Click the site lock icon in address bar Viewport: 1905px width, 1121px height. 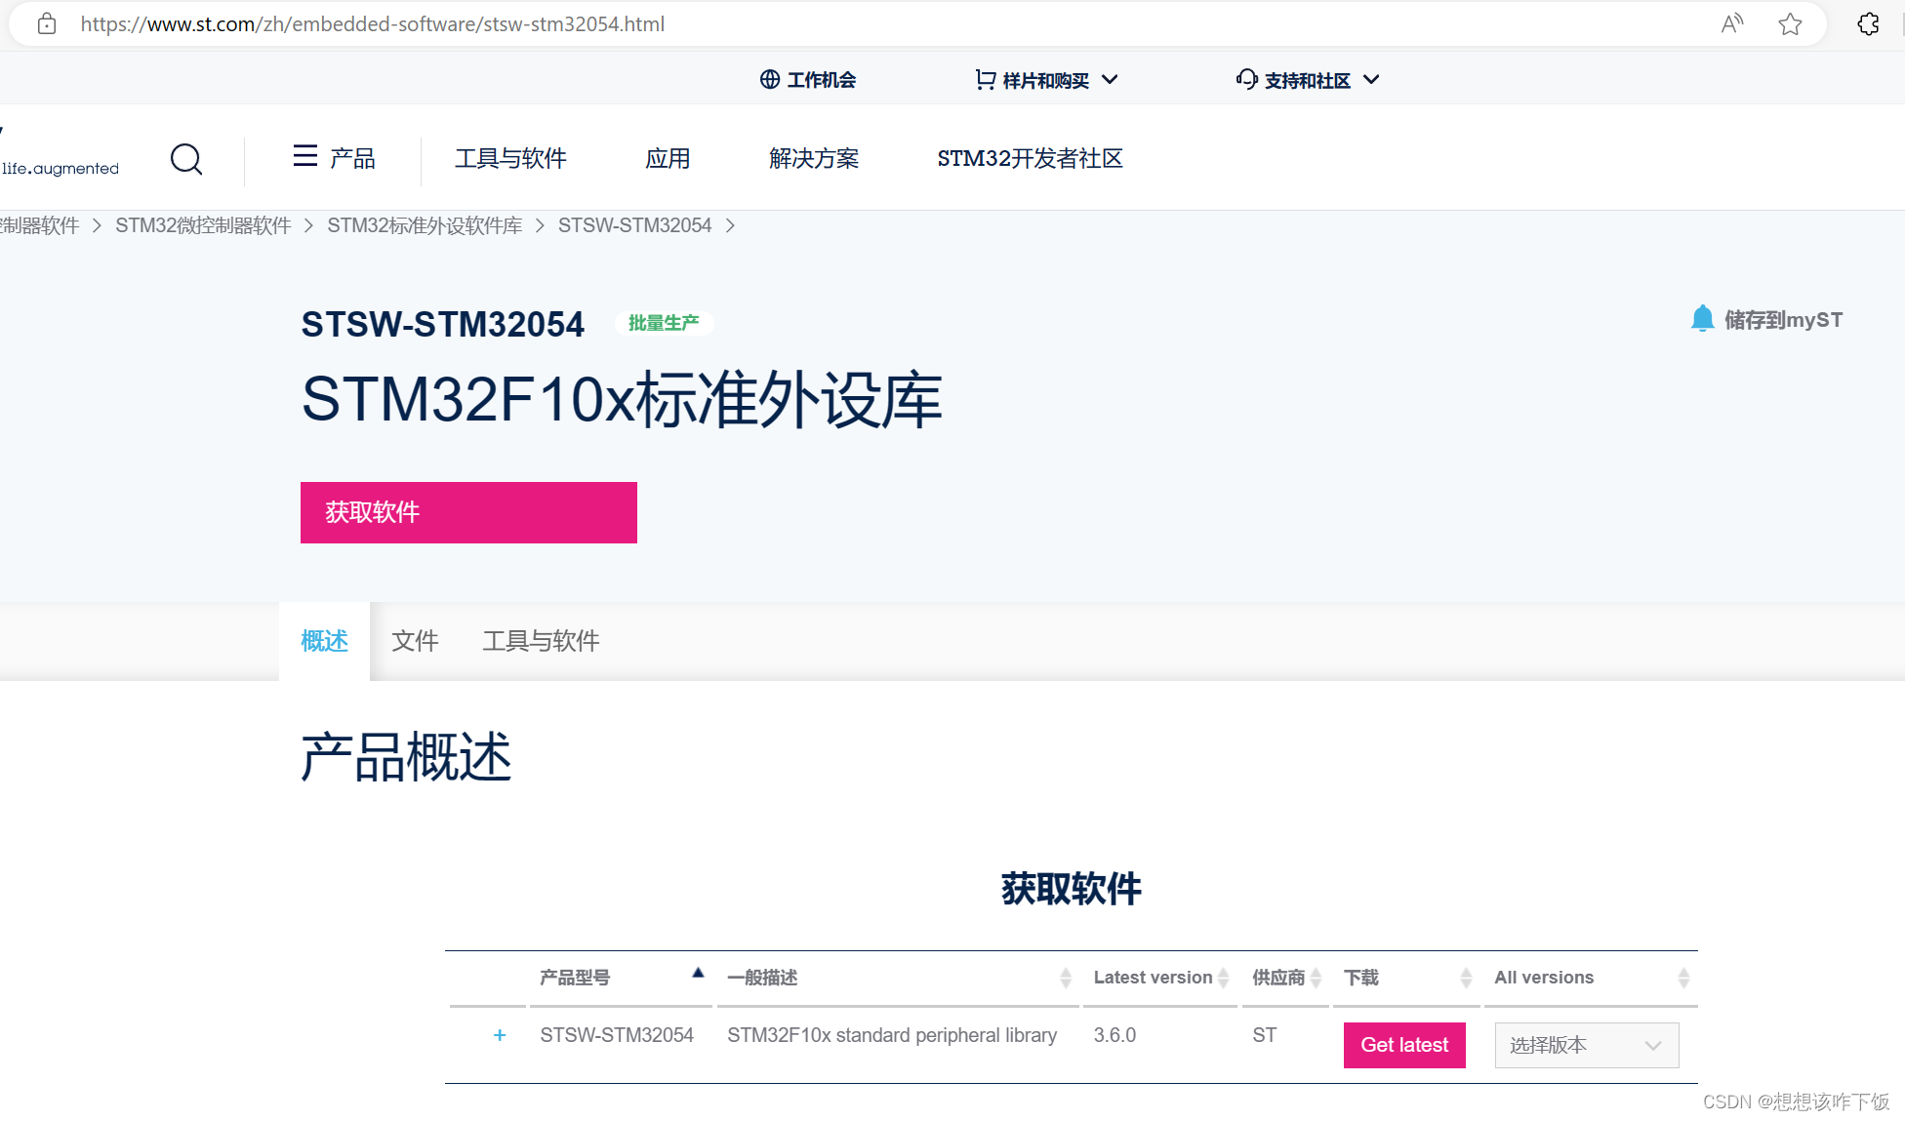tap(47, 24)
